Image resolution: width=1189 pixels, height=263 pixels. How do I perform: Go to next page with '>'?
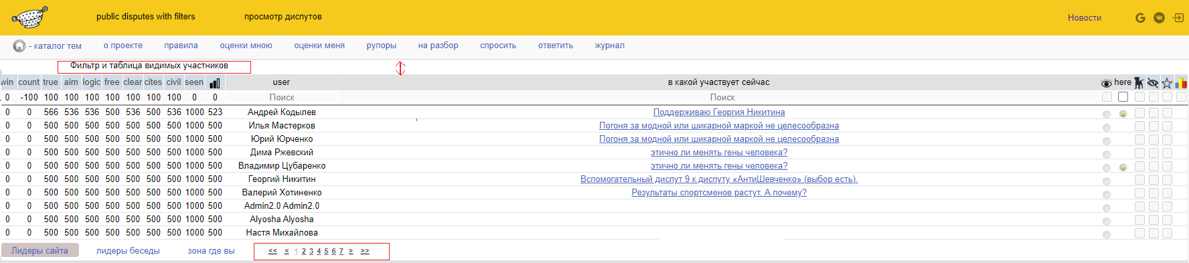[351, 251]
